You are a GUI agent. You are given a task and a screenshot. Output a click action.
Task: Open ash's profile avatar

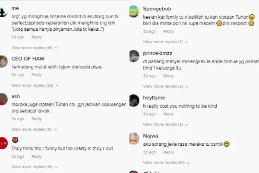(x=3, y=99)
